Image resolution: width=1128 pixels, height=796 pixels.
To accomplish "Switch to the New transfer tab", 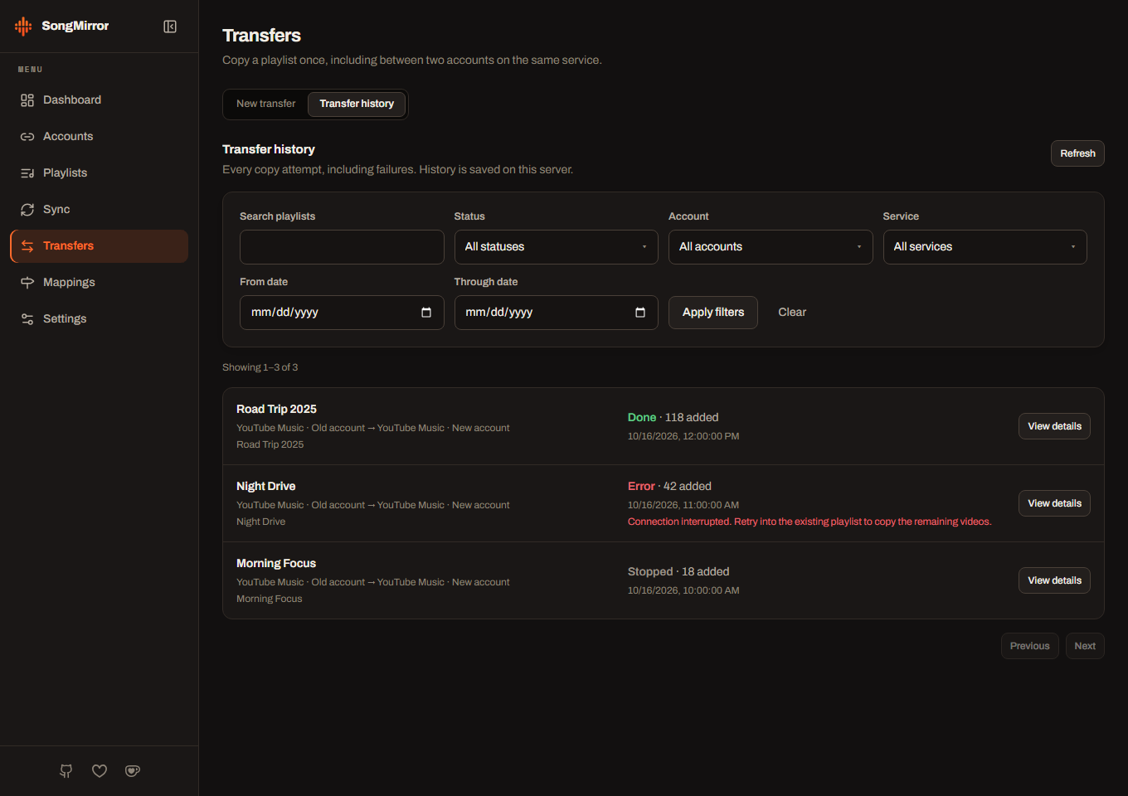I will tap(266, 104).
